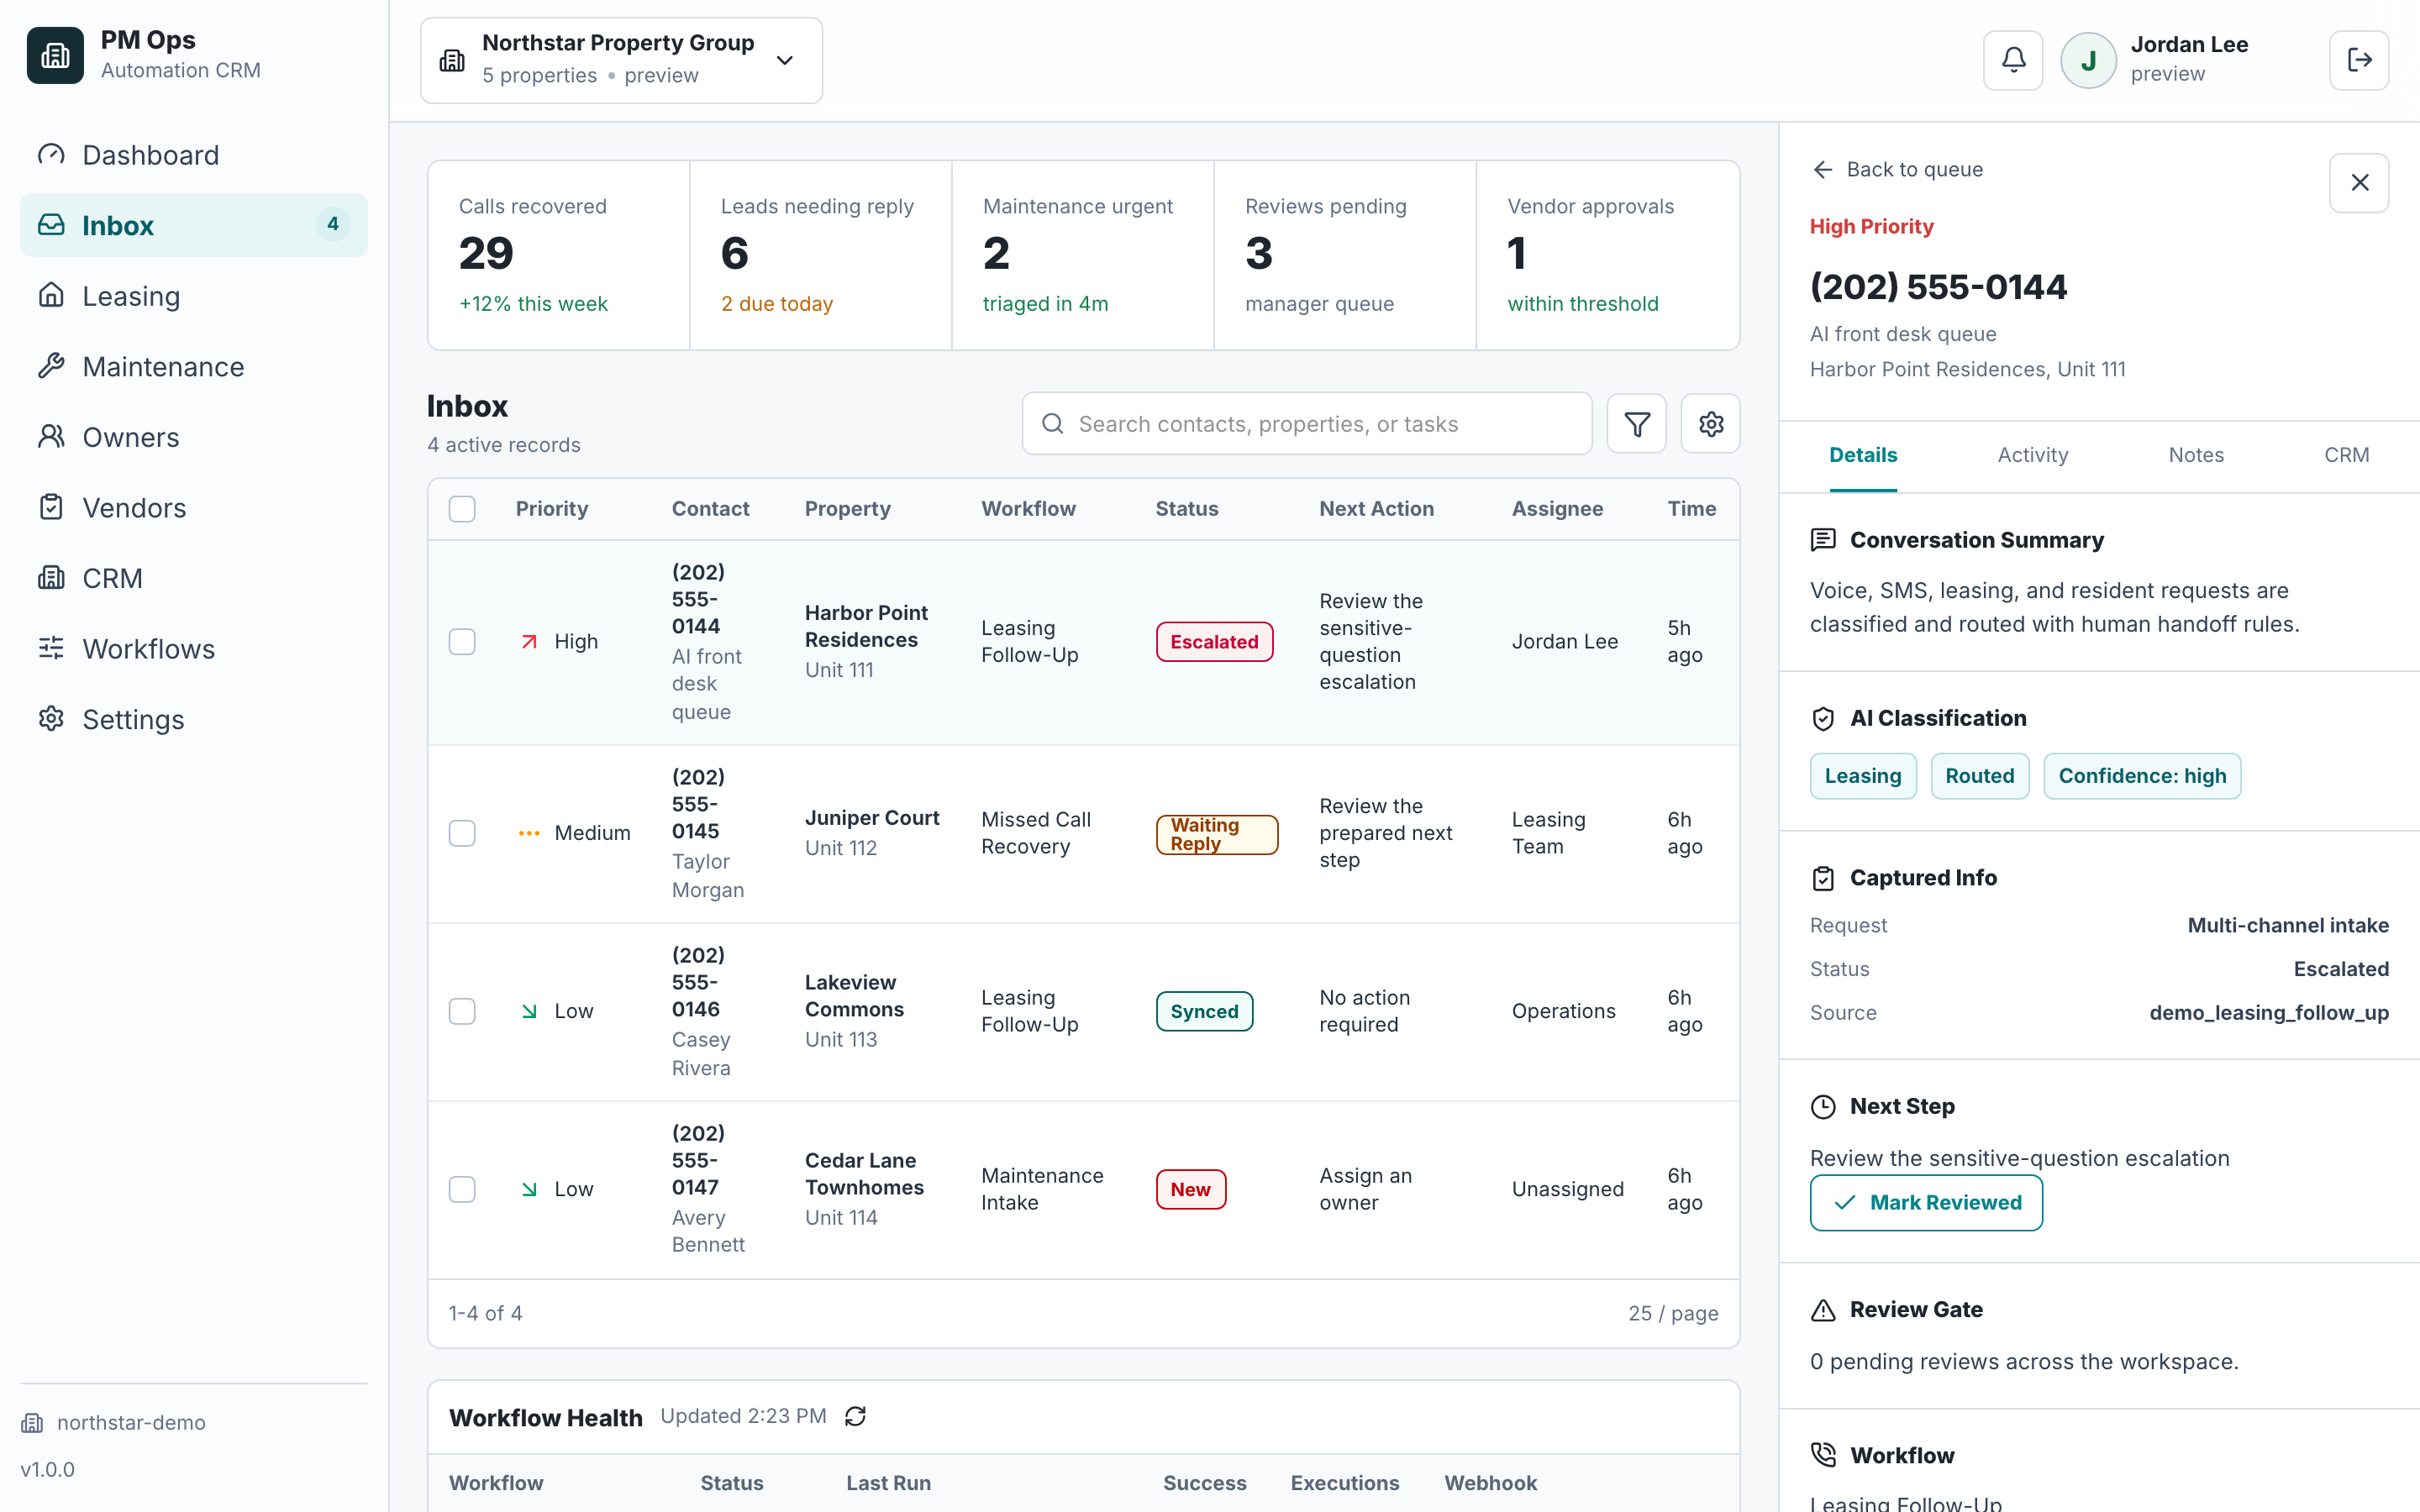Sort by Priority column header
This screenshot has height=1512, width=2420.
(551, 508)
